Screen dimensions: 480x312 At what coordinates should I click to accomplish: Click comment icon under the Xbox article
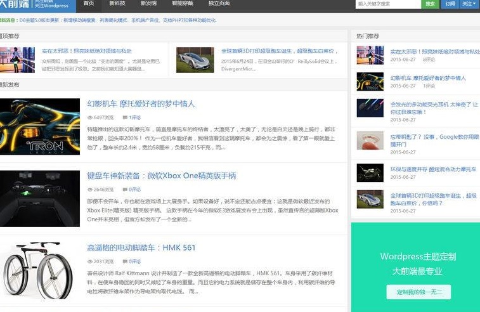coord(125,190)
